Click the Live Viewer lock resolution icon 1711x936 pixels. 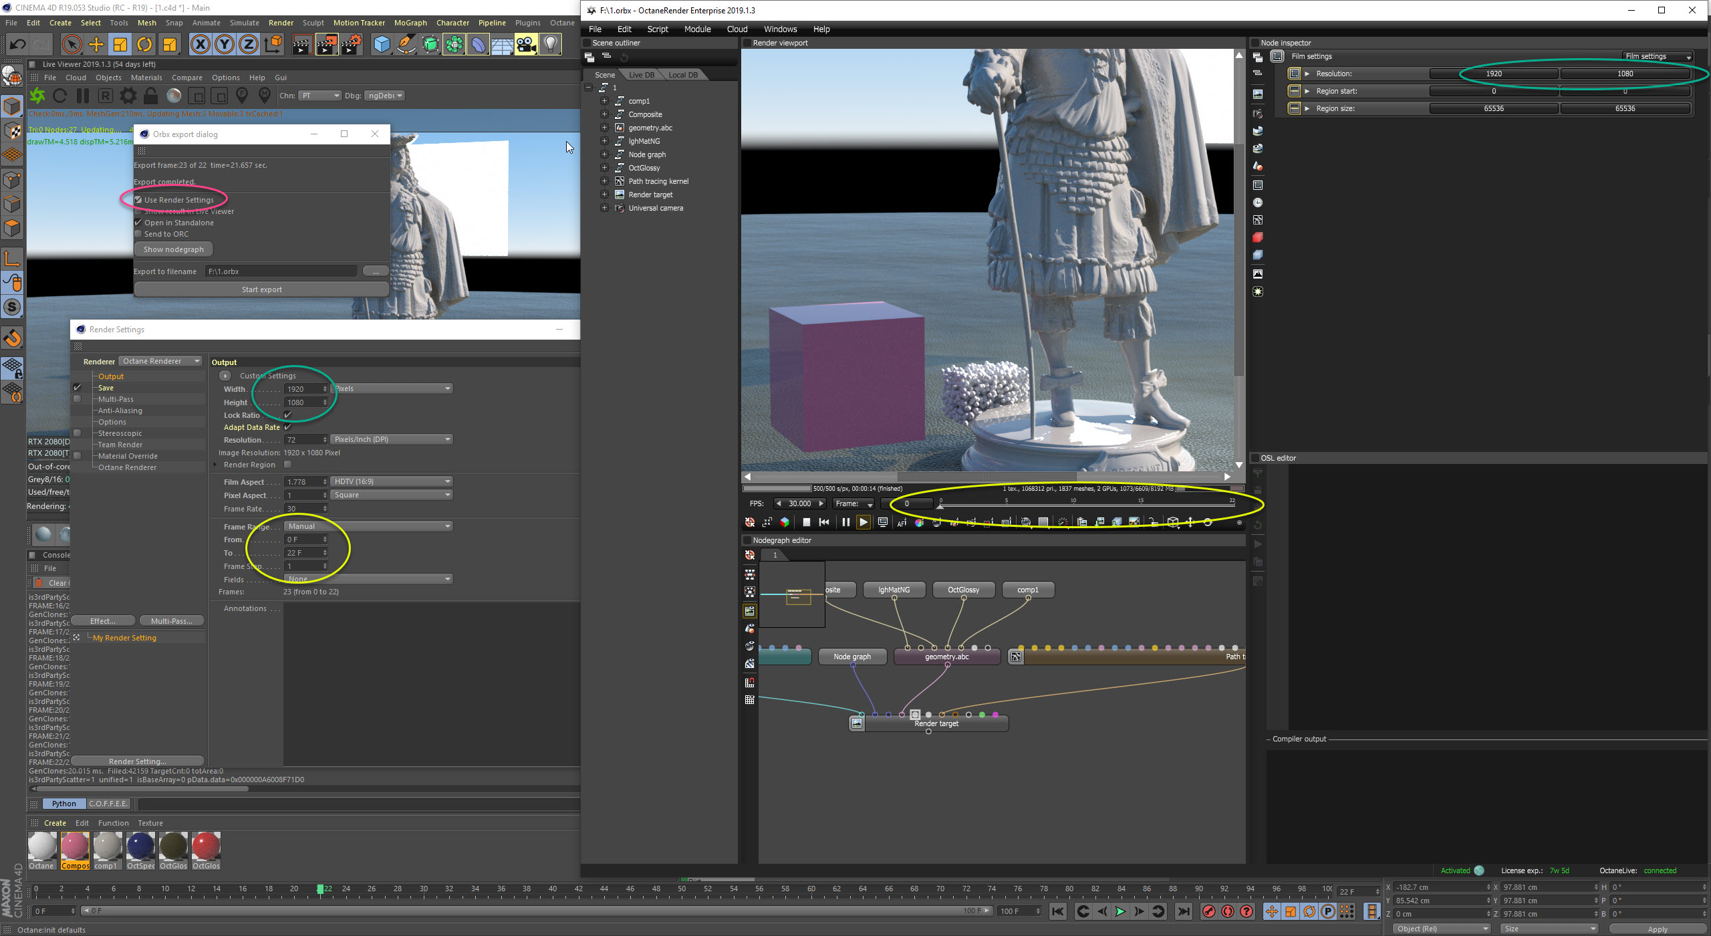pyautogui.click(x=151, y=96)
